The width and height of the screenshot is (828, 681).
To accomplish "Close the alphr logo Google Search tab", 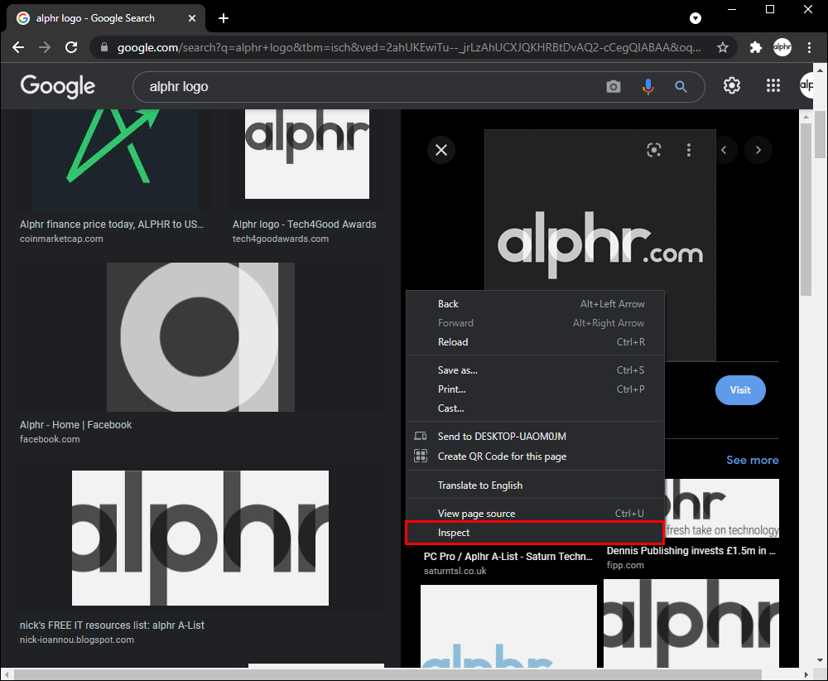I will 192,18.
